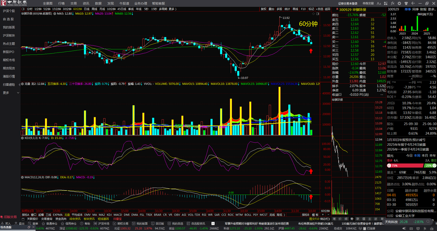Open the skin shirt icon
437x231 pixels.
tap(406, 3)
